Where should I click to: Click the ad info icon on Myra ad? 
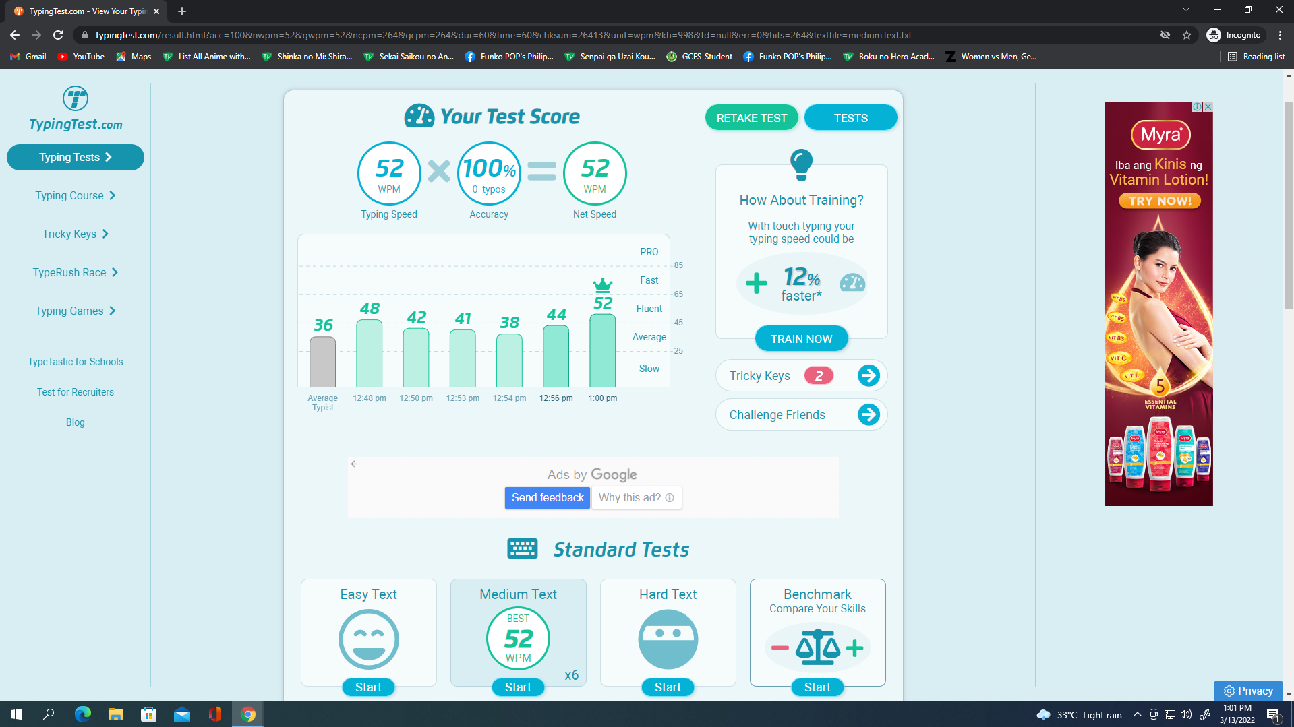tap(1198, 106)
